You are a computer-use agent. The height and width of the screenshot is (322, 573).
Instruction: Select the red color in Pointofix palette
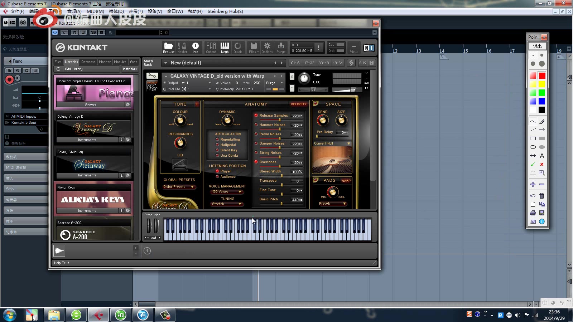tap(542, 76)
